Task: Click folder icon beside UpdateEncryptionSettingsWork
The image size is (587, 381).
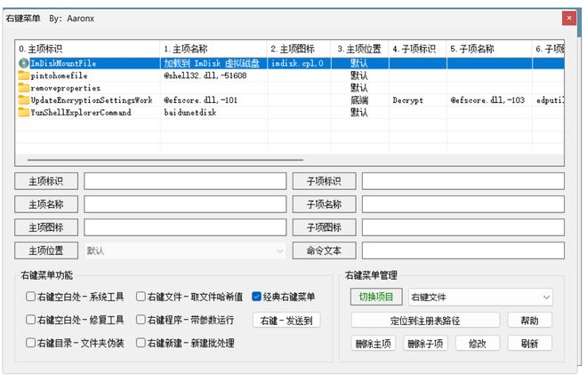Action: (x=24, y=99)
